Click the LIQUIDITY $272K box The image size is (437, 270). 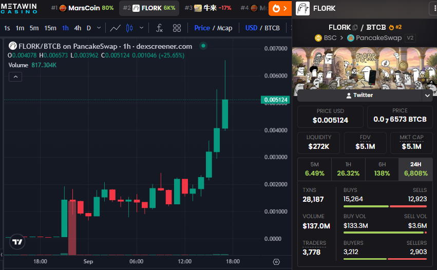point(318,143)
